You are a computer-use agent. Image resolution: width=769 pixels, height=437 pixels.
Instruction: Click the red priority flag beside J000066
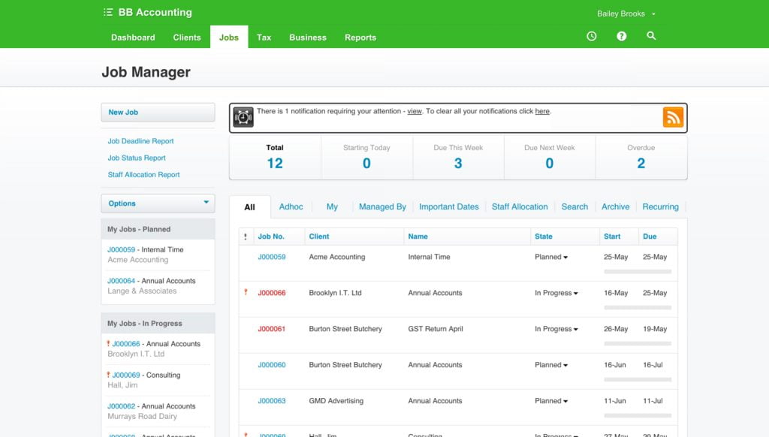coord(244,293)
